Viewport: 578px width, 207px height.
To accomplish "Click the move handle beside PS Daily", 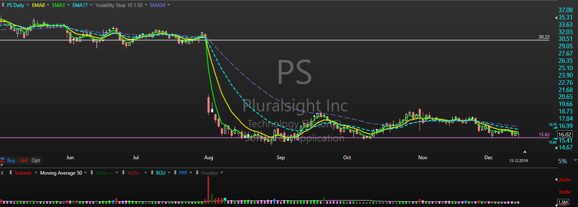I will pyautogui.click(x=3, y=6).
